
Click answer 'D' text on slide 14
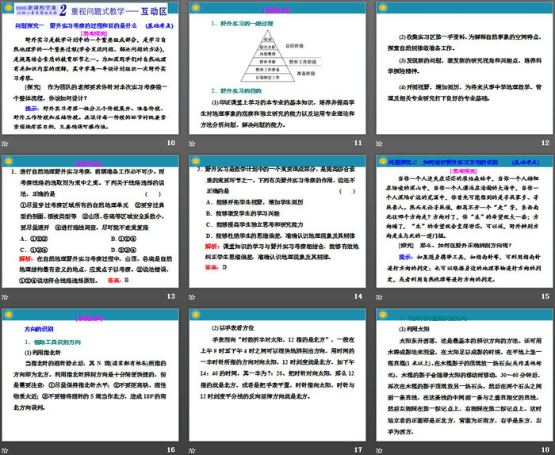pos(224,267)
